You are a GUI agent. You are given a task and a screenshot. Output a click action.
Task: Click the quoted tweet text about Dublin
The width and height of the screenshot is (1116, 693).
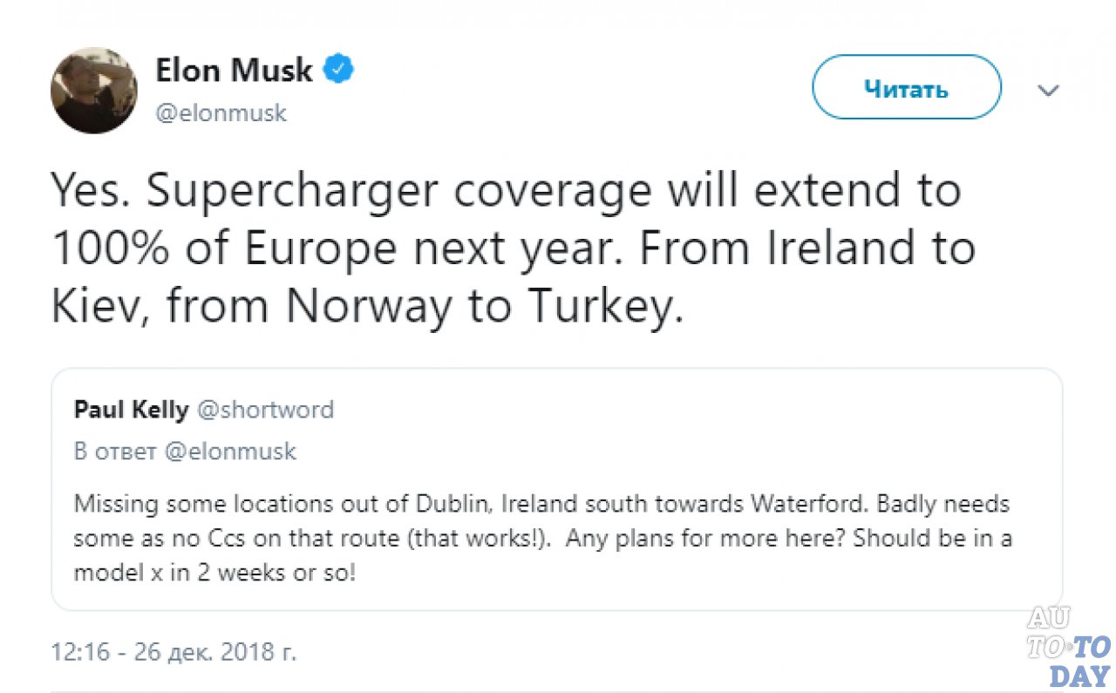pos(541,505)
